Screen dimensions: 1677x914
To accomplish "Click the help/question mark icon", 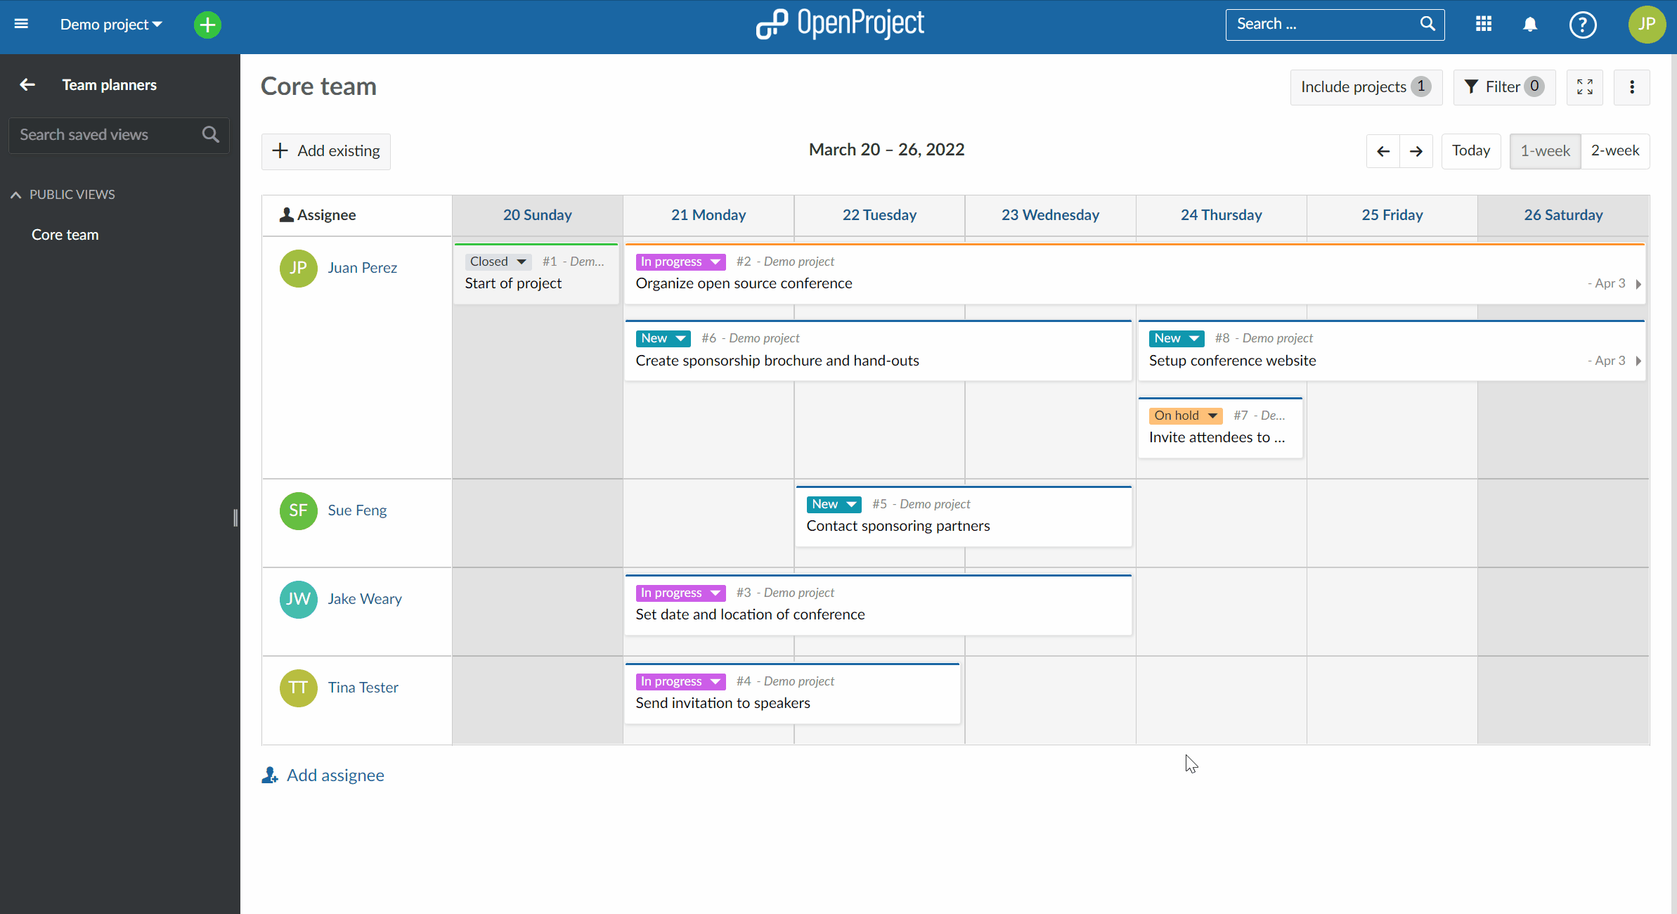I will pyautogui.click(x=1583, y=24).
